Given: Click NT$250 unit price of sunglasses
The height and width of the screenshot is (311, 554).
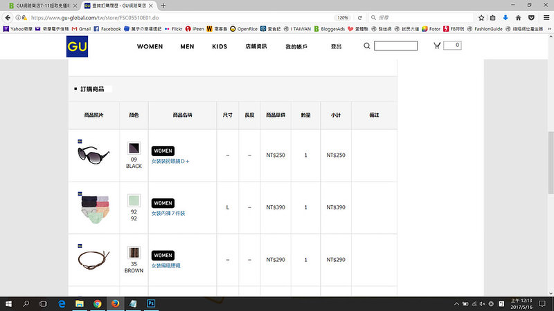Looking at the screenshot, I should [x=276, y=155].
